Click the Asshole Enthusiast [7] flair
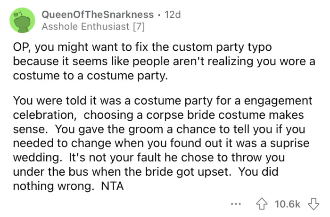This screenshot has width=330, height=217. (x=93, y=27)
